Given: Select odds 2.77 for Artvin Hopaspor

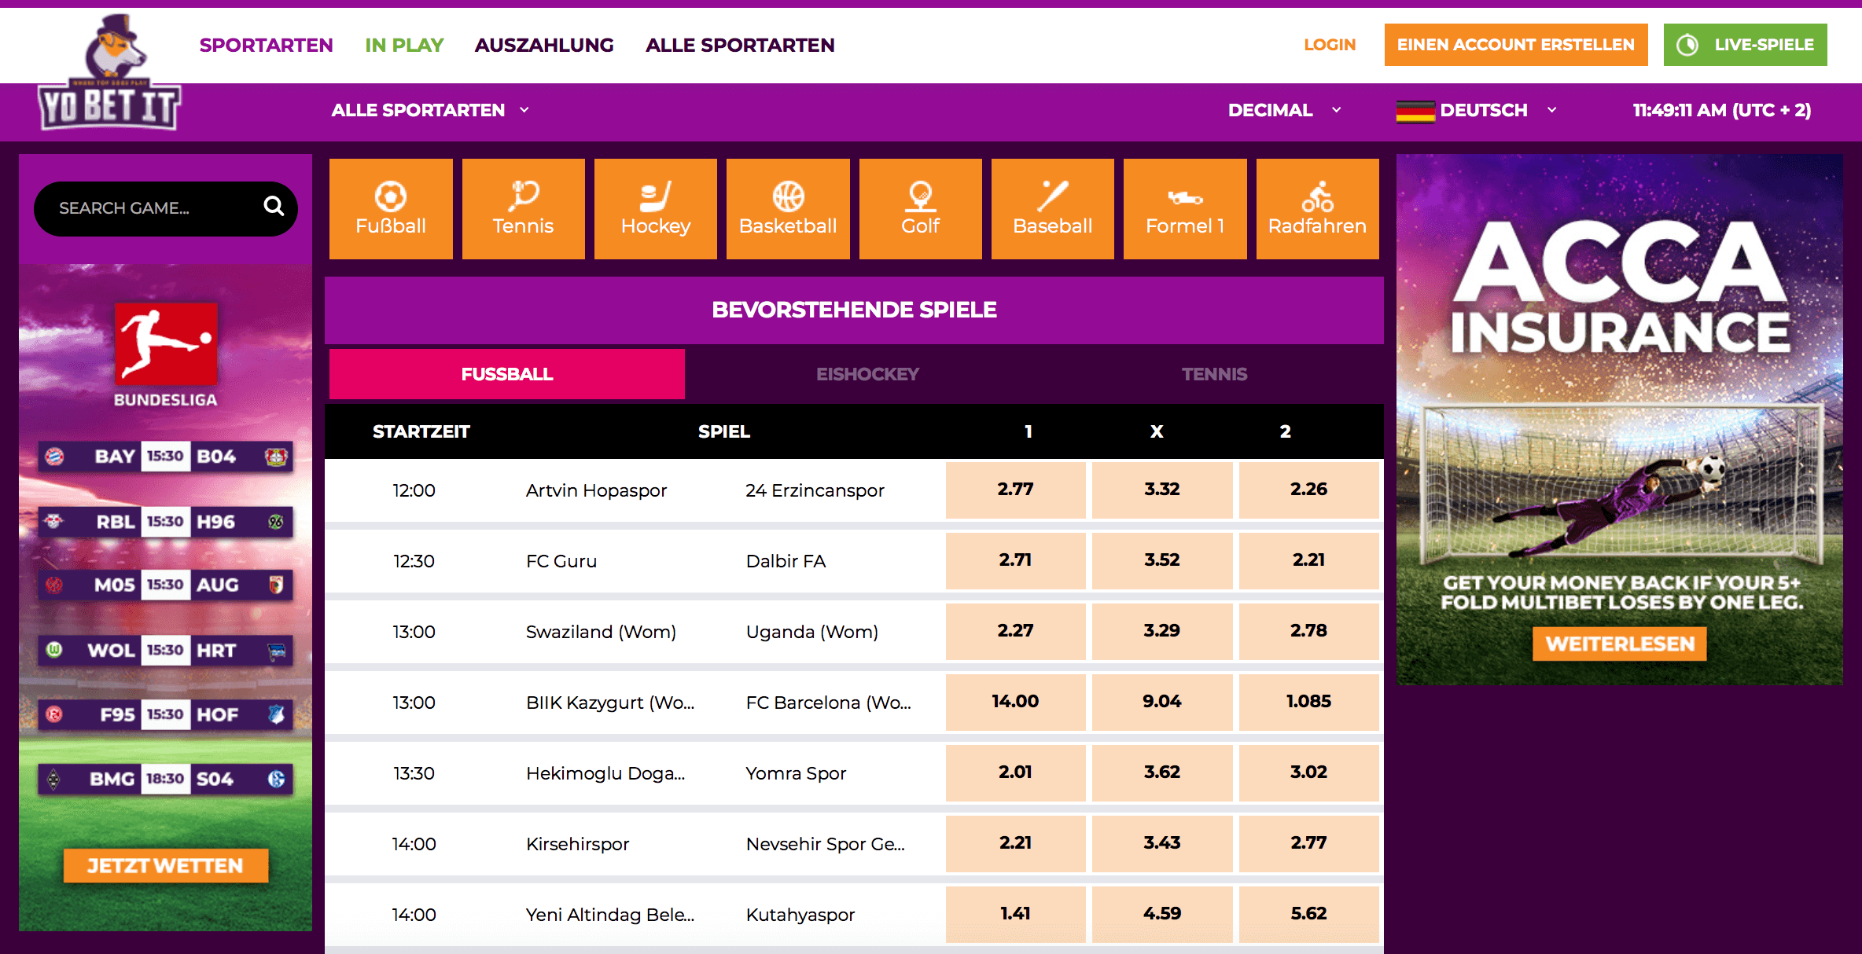Looking at the screenshot, I should tap(1016, 490).
